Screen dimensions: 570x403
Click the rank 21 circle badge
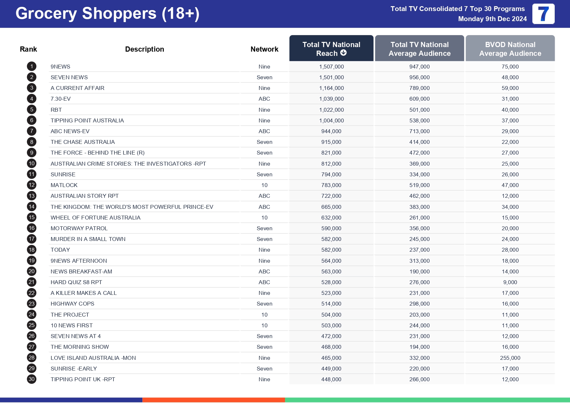pyautogui.click(x=32, y=282)
